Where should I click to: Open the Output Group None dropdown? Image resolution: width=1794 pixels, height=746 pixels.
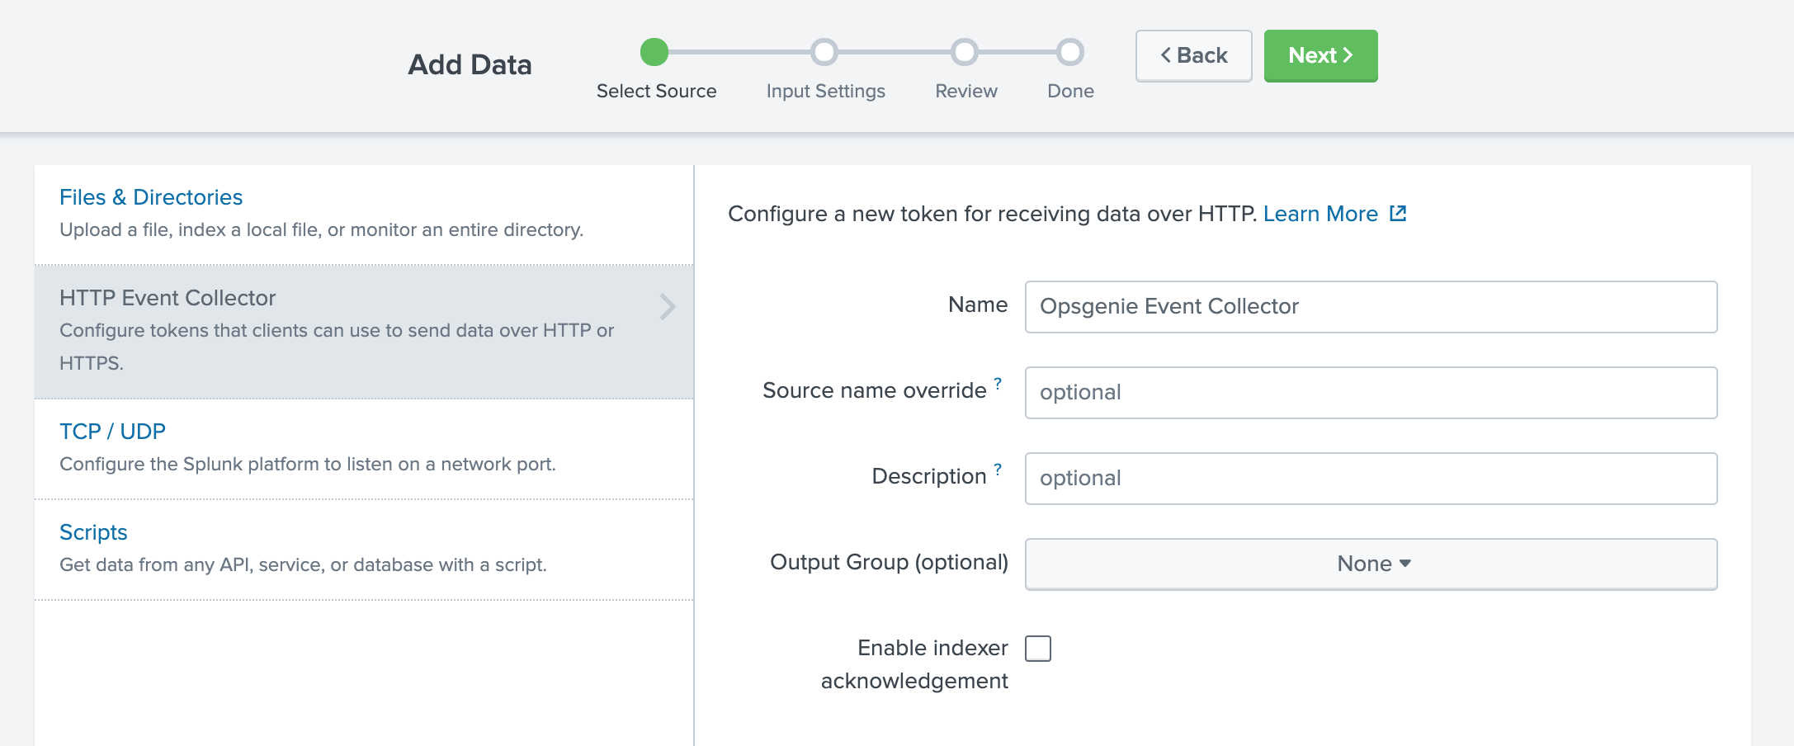click(x=1371, y=564)
